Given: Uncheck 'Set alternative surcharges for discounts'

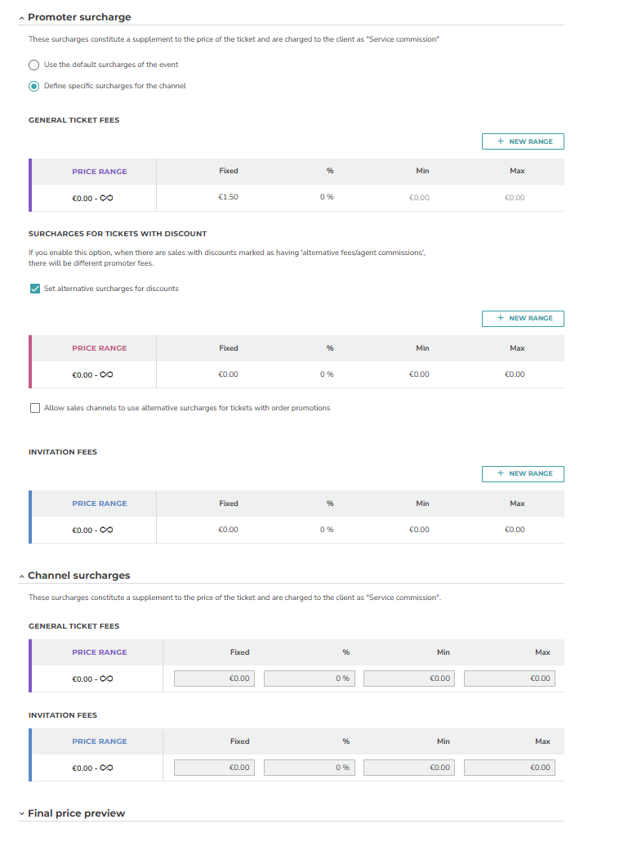Looking at the screenshot, I should [x=35, y=289].
